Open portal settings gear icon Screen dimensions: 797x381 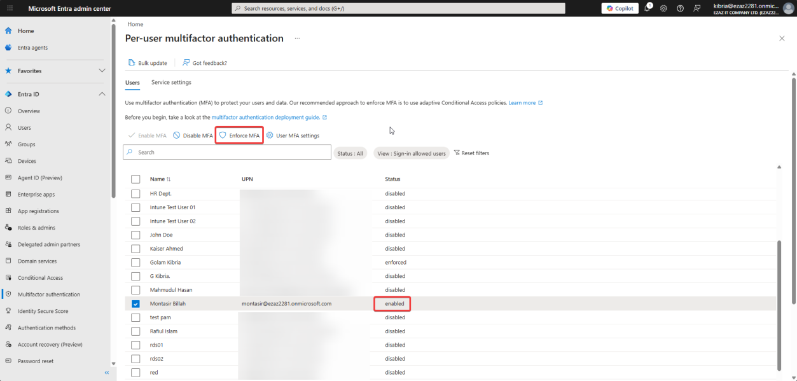(x=663, y=8)
